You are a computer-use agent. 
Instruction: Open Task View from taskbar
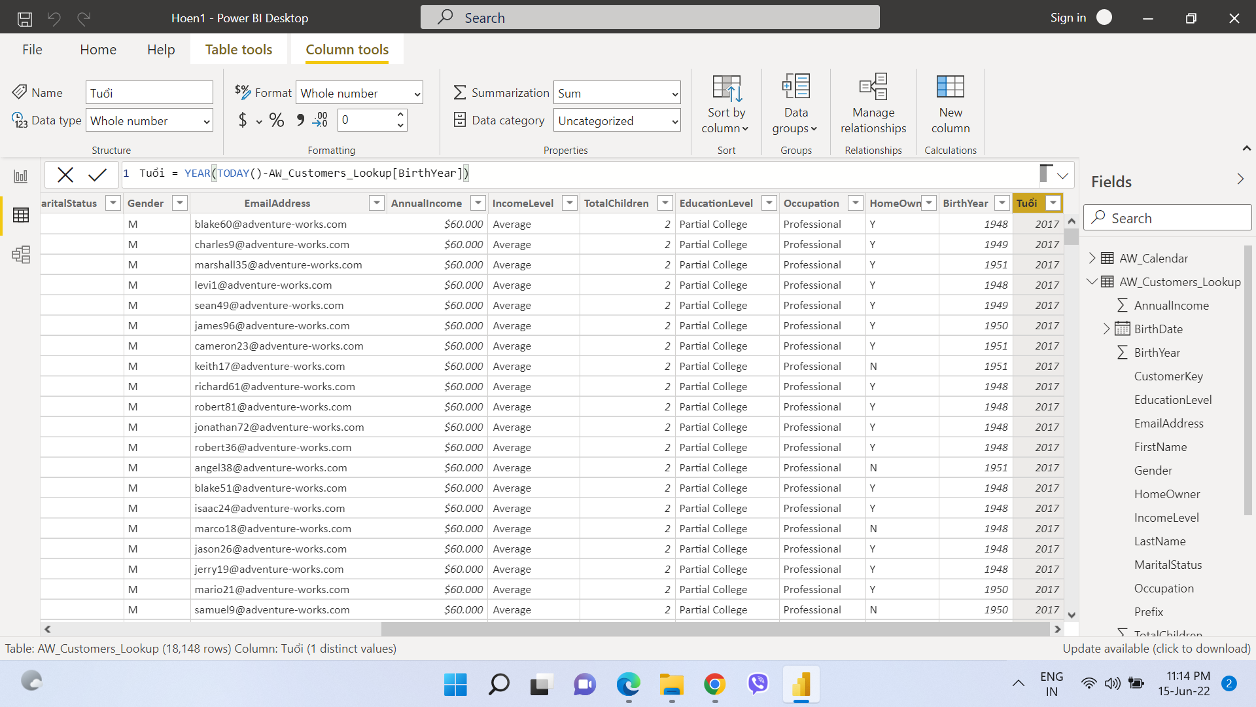pyautogui.click(x=540, y=685)
